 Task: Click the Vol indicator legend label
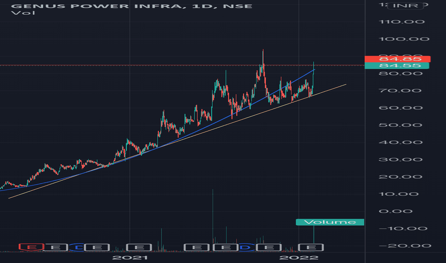pos(23,13)
